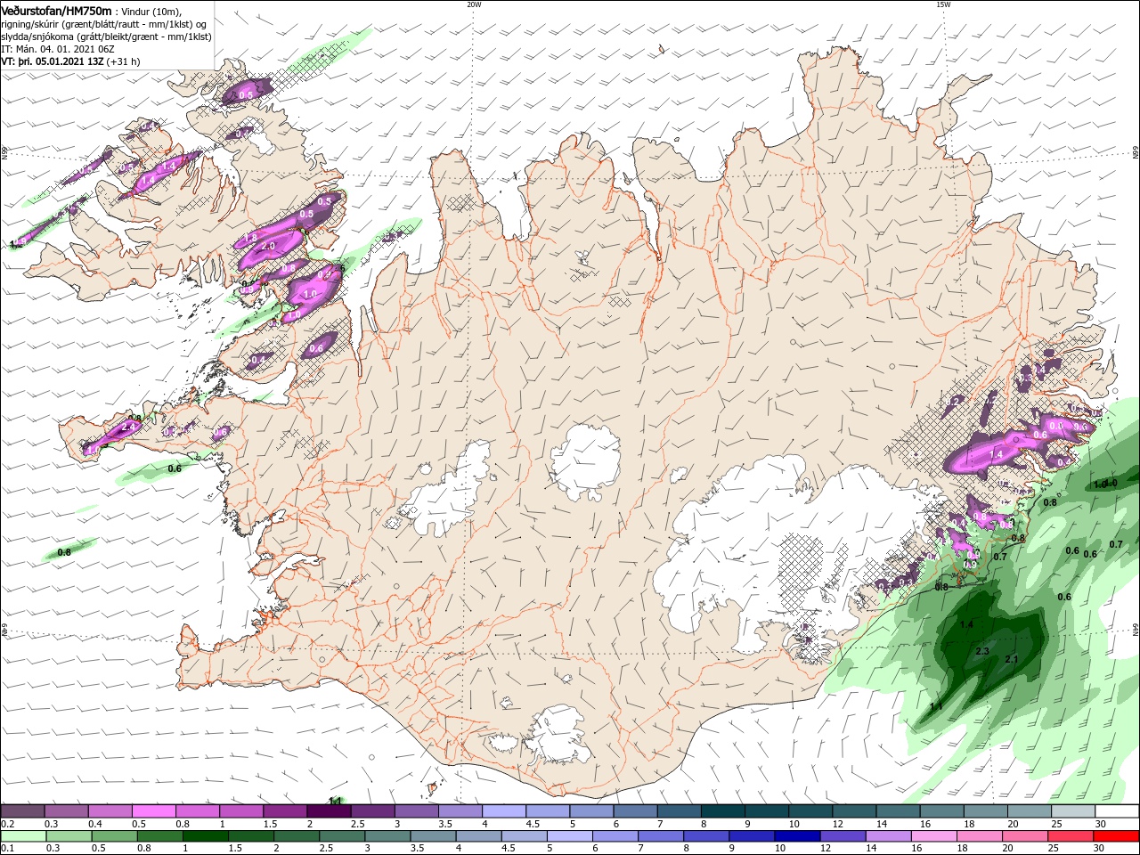The height and width of the screenshot is (855, 1140).
Task: Click the bright red swatch ending the lower row
Action: coord(1117,836)
